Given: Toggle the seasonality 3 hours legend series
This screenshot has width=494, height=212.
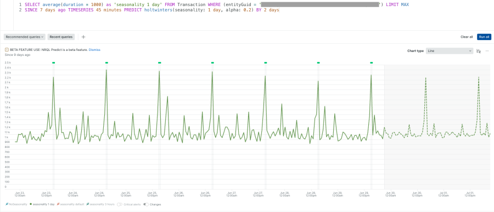Looking at the screenshot, I should point(100,204).
